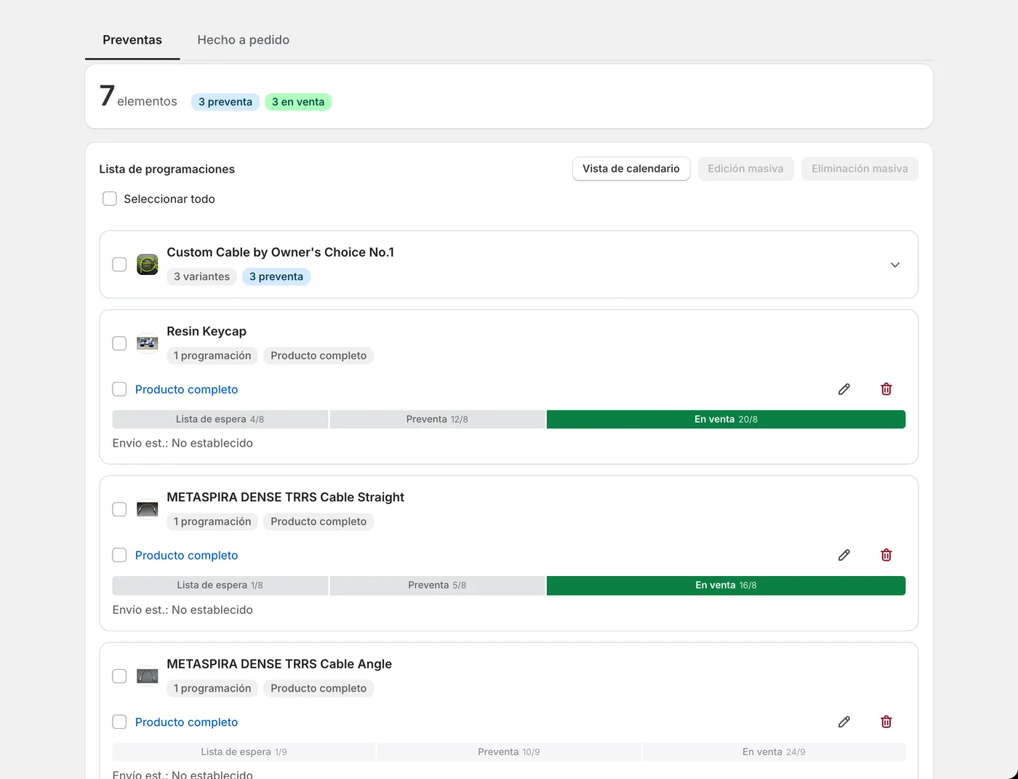Delete the Resin Keycap schedule with trash icon

click(886, 389)
